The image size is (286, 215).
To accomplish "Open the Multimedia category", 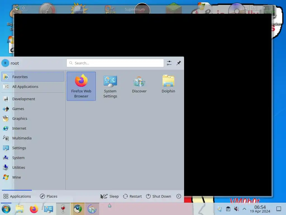I will (x=33, y=138).
